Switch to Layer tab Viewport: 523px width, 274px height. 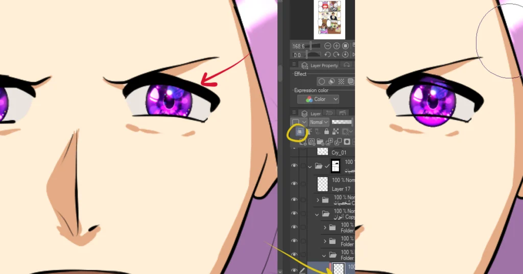[311, 114]
